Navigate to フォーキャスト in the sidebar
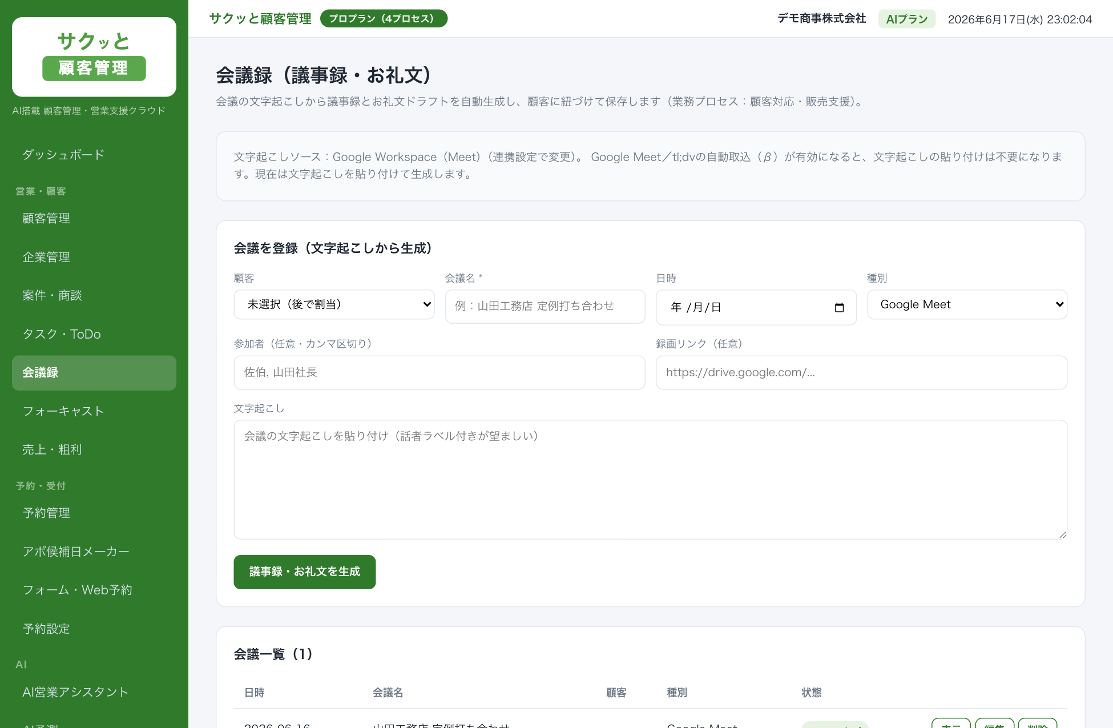The image size is (1113, 728). (94, 411)
